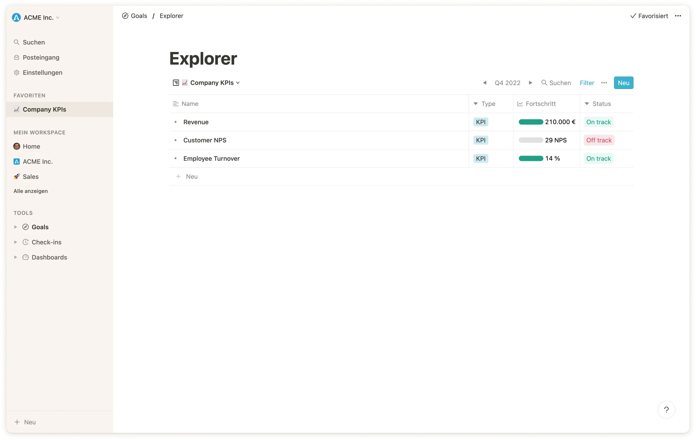
Task: Open page options three-dot menu top right
Action: (x=678, y=16)
